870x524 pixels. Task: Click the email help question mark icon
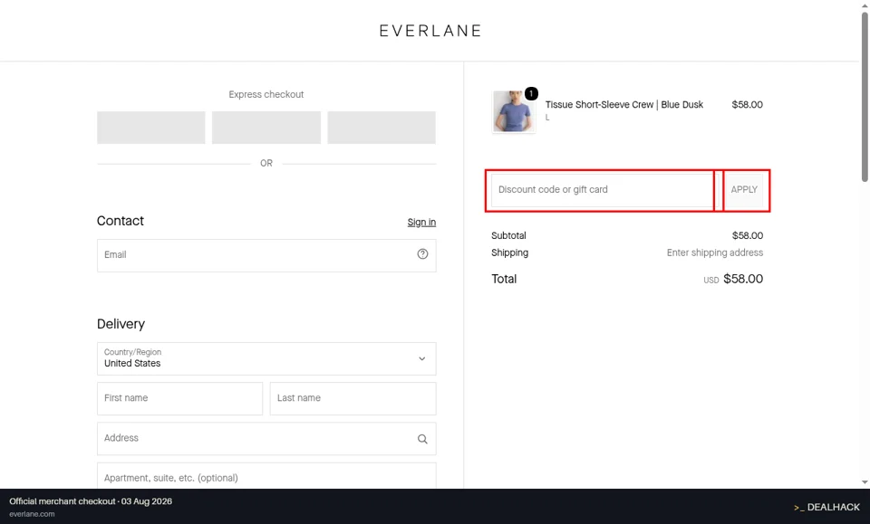click(x=423, y=253)
